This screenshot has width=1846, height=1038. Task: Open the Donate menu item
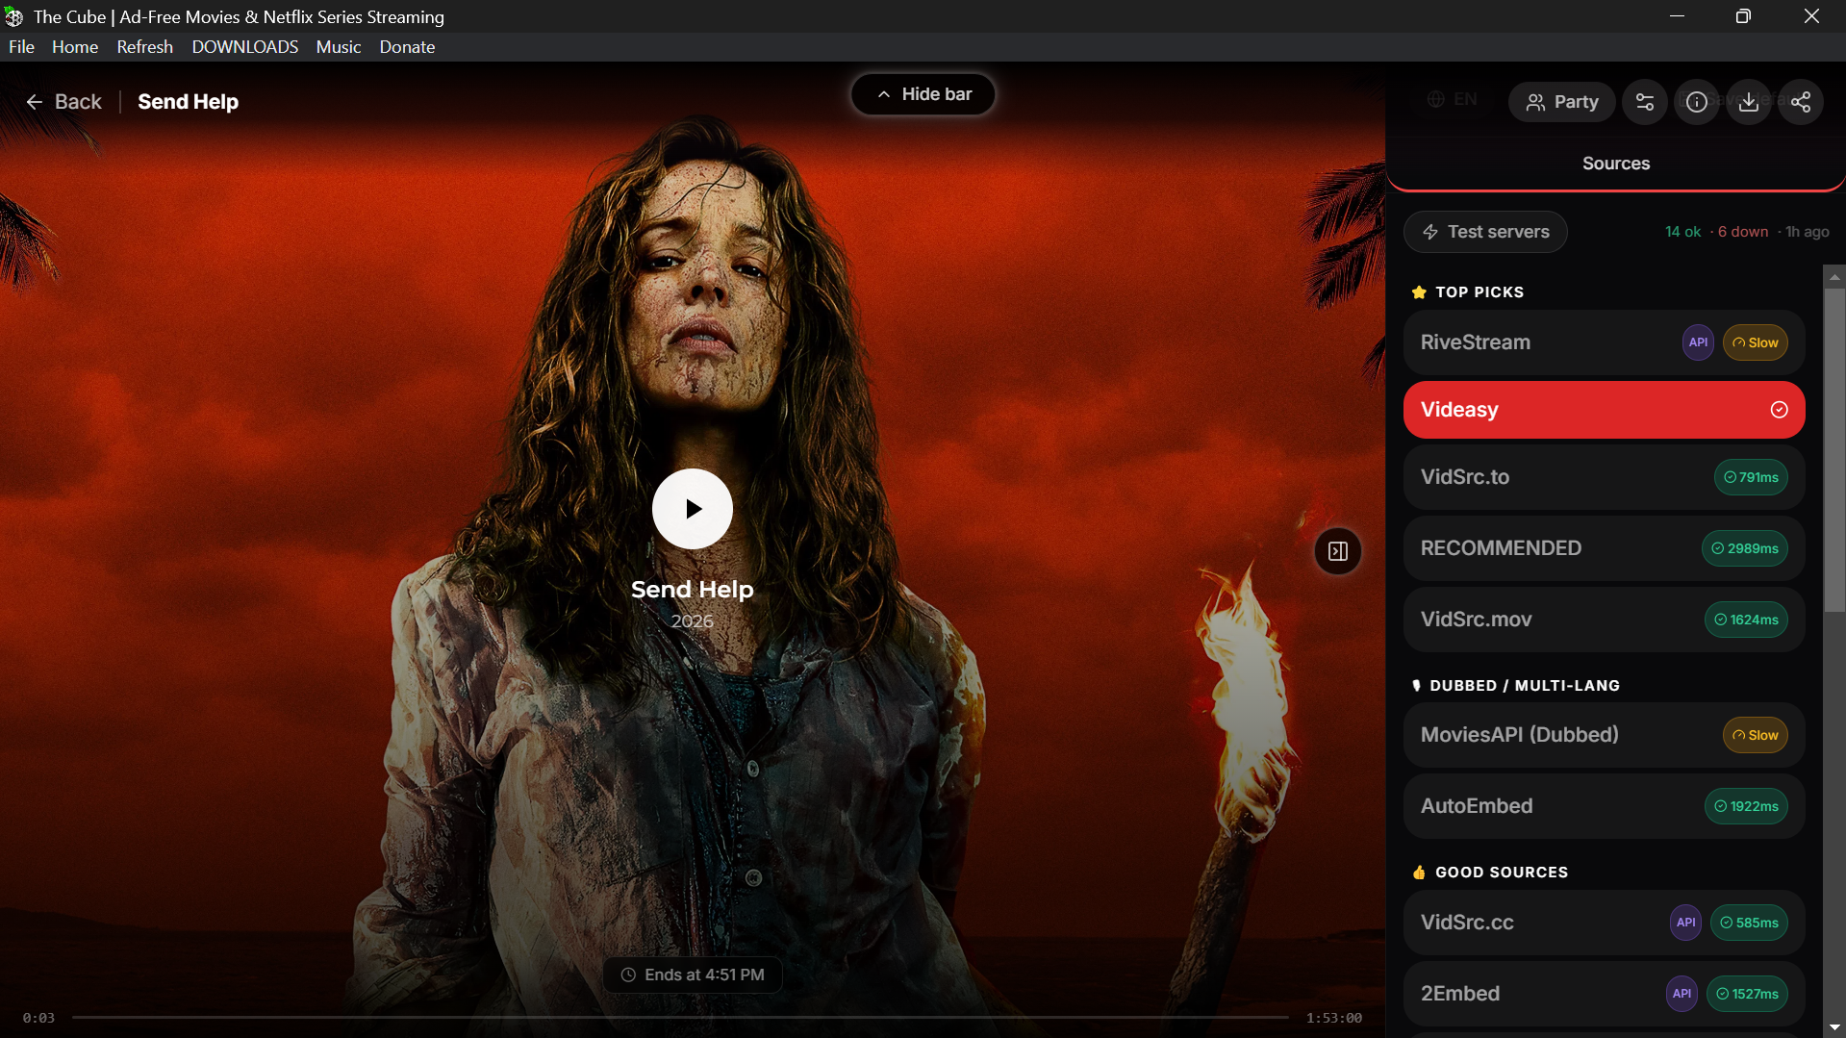pos(407,47)
